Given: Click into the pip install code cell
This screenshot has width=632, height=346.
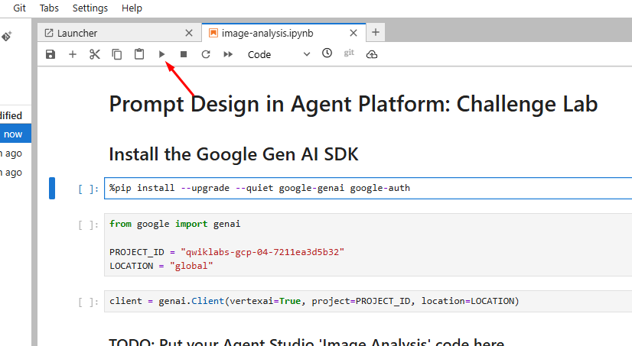Looking at the screenshot, I should pyautogui.click(x=367, y=188).
